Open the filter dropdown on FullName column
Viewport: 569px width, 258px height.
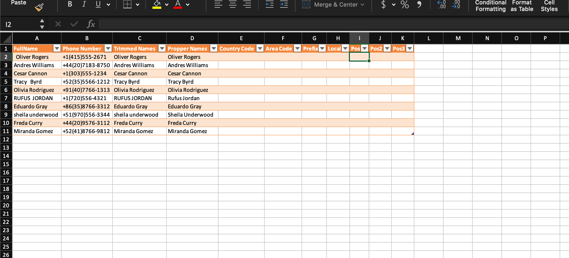(57, 48)
